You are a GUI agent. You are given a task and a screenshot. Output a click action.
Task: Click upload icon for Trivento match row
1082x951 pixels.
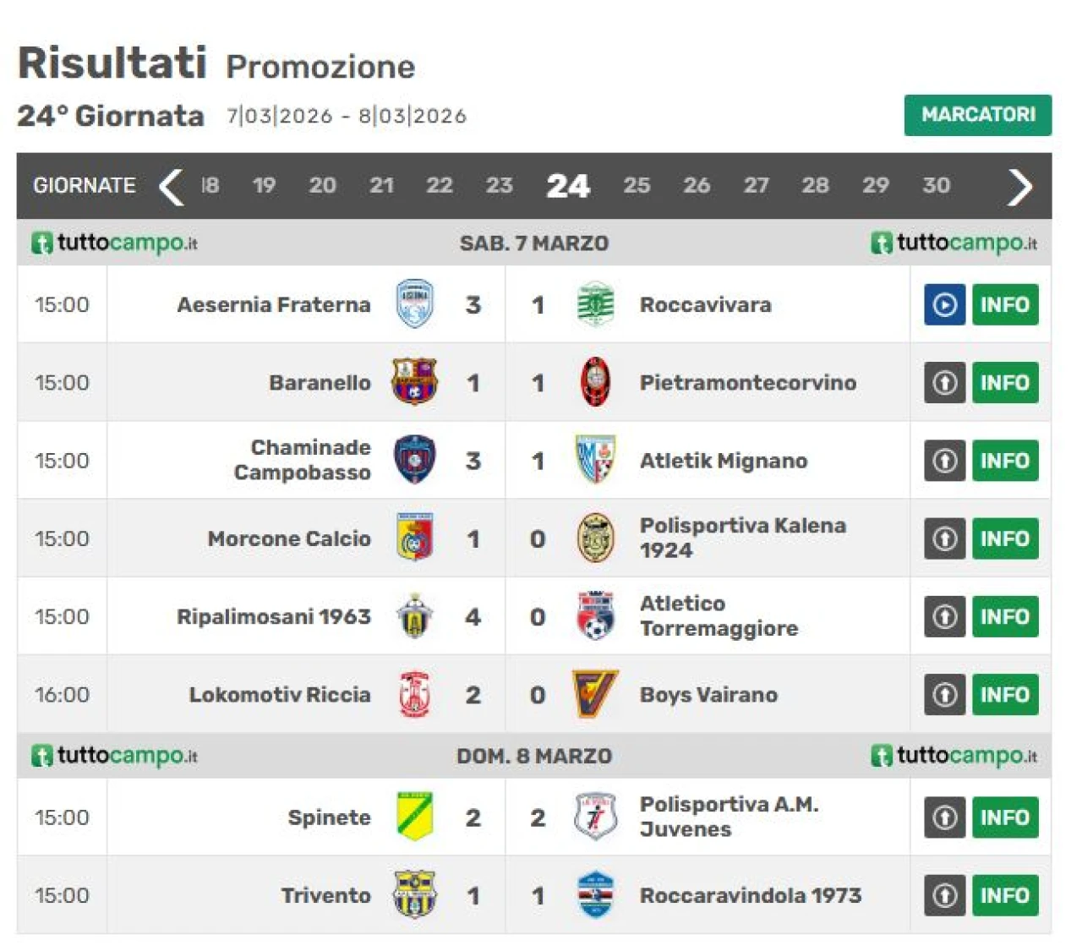[x=944, y=895]
